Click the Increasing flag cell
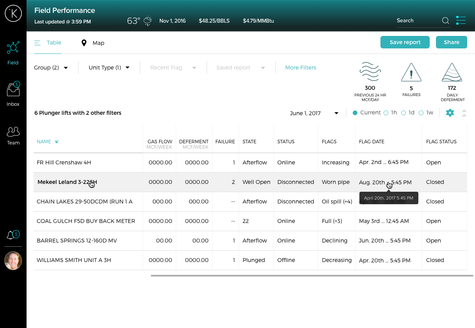 [x=336, y=162]
